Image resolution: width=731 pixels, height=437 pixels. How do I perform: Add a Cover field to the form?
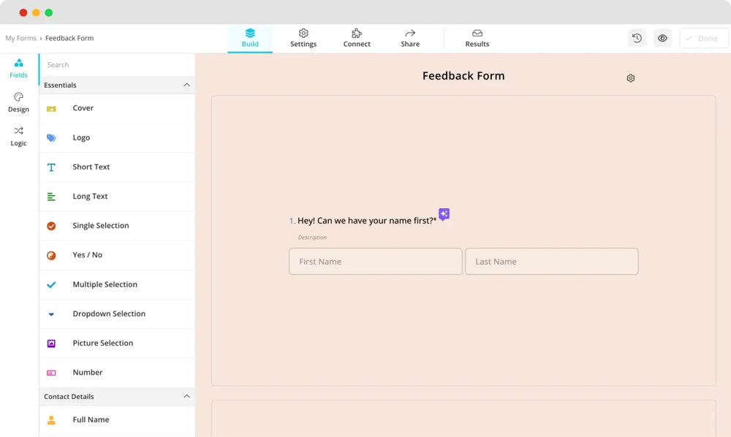coord(83,108)
